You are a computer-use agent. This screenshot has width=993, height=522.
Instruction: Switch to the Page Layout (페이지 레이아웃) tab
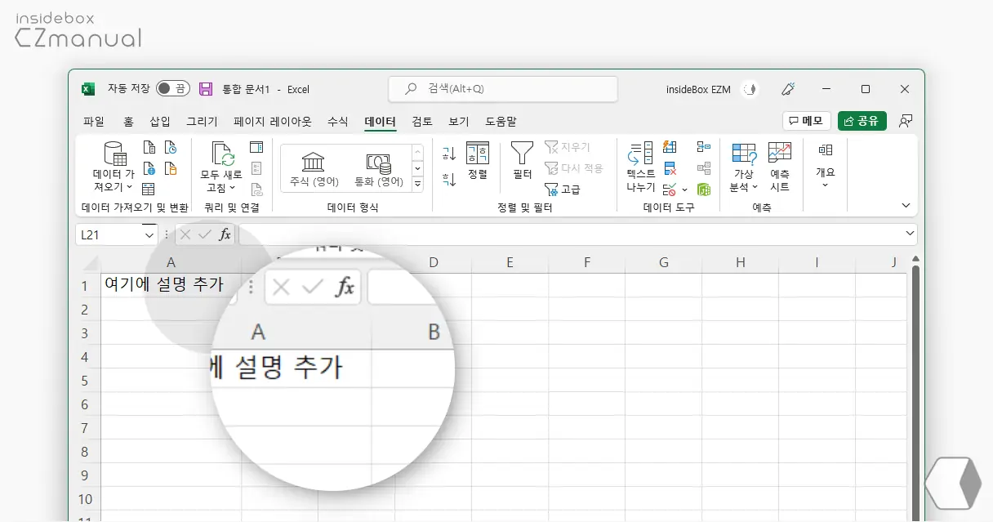[273, 121]
